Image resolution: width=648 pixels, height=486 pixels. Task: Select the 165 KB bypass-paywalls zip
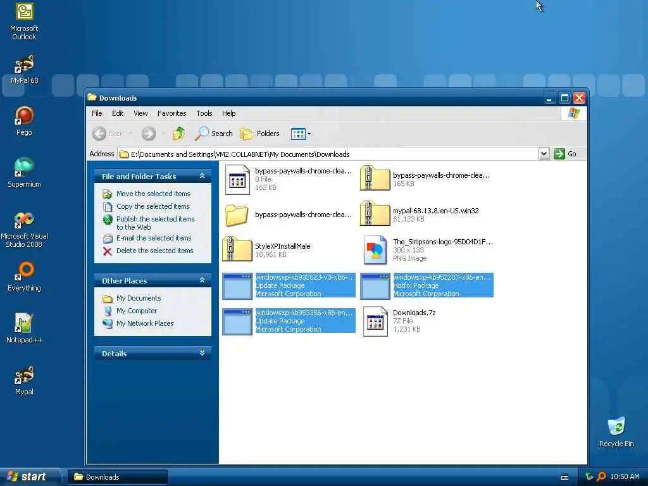click(426, 179)
